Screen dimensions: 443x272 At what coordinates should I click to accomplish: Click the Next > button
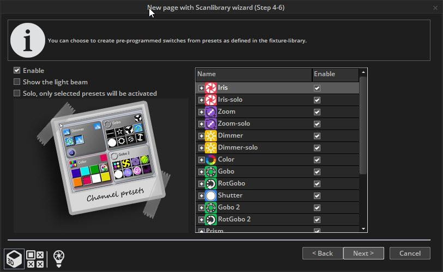[x=363, y=254]
